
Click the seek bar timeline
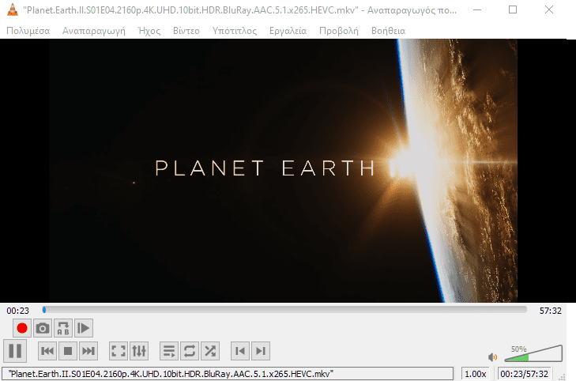click(x=284, y=310)
